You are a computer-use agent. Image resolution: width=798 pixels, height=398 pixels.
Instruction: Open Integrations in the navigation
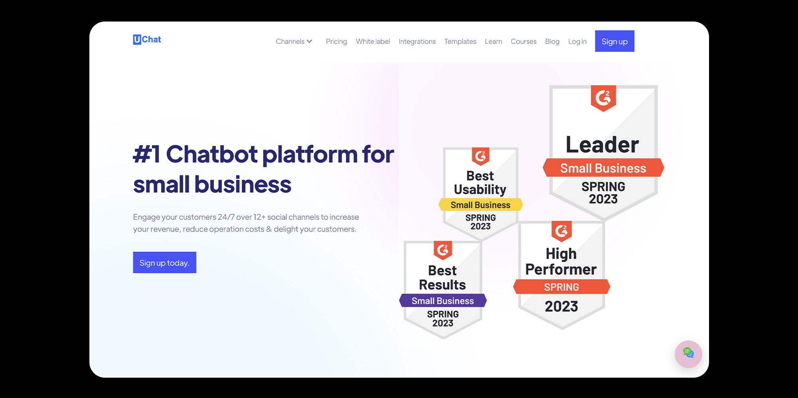click(417, 41)
